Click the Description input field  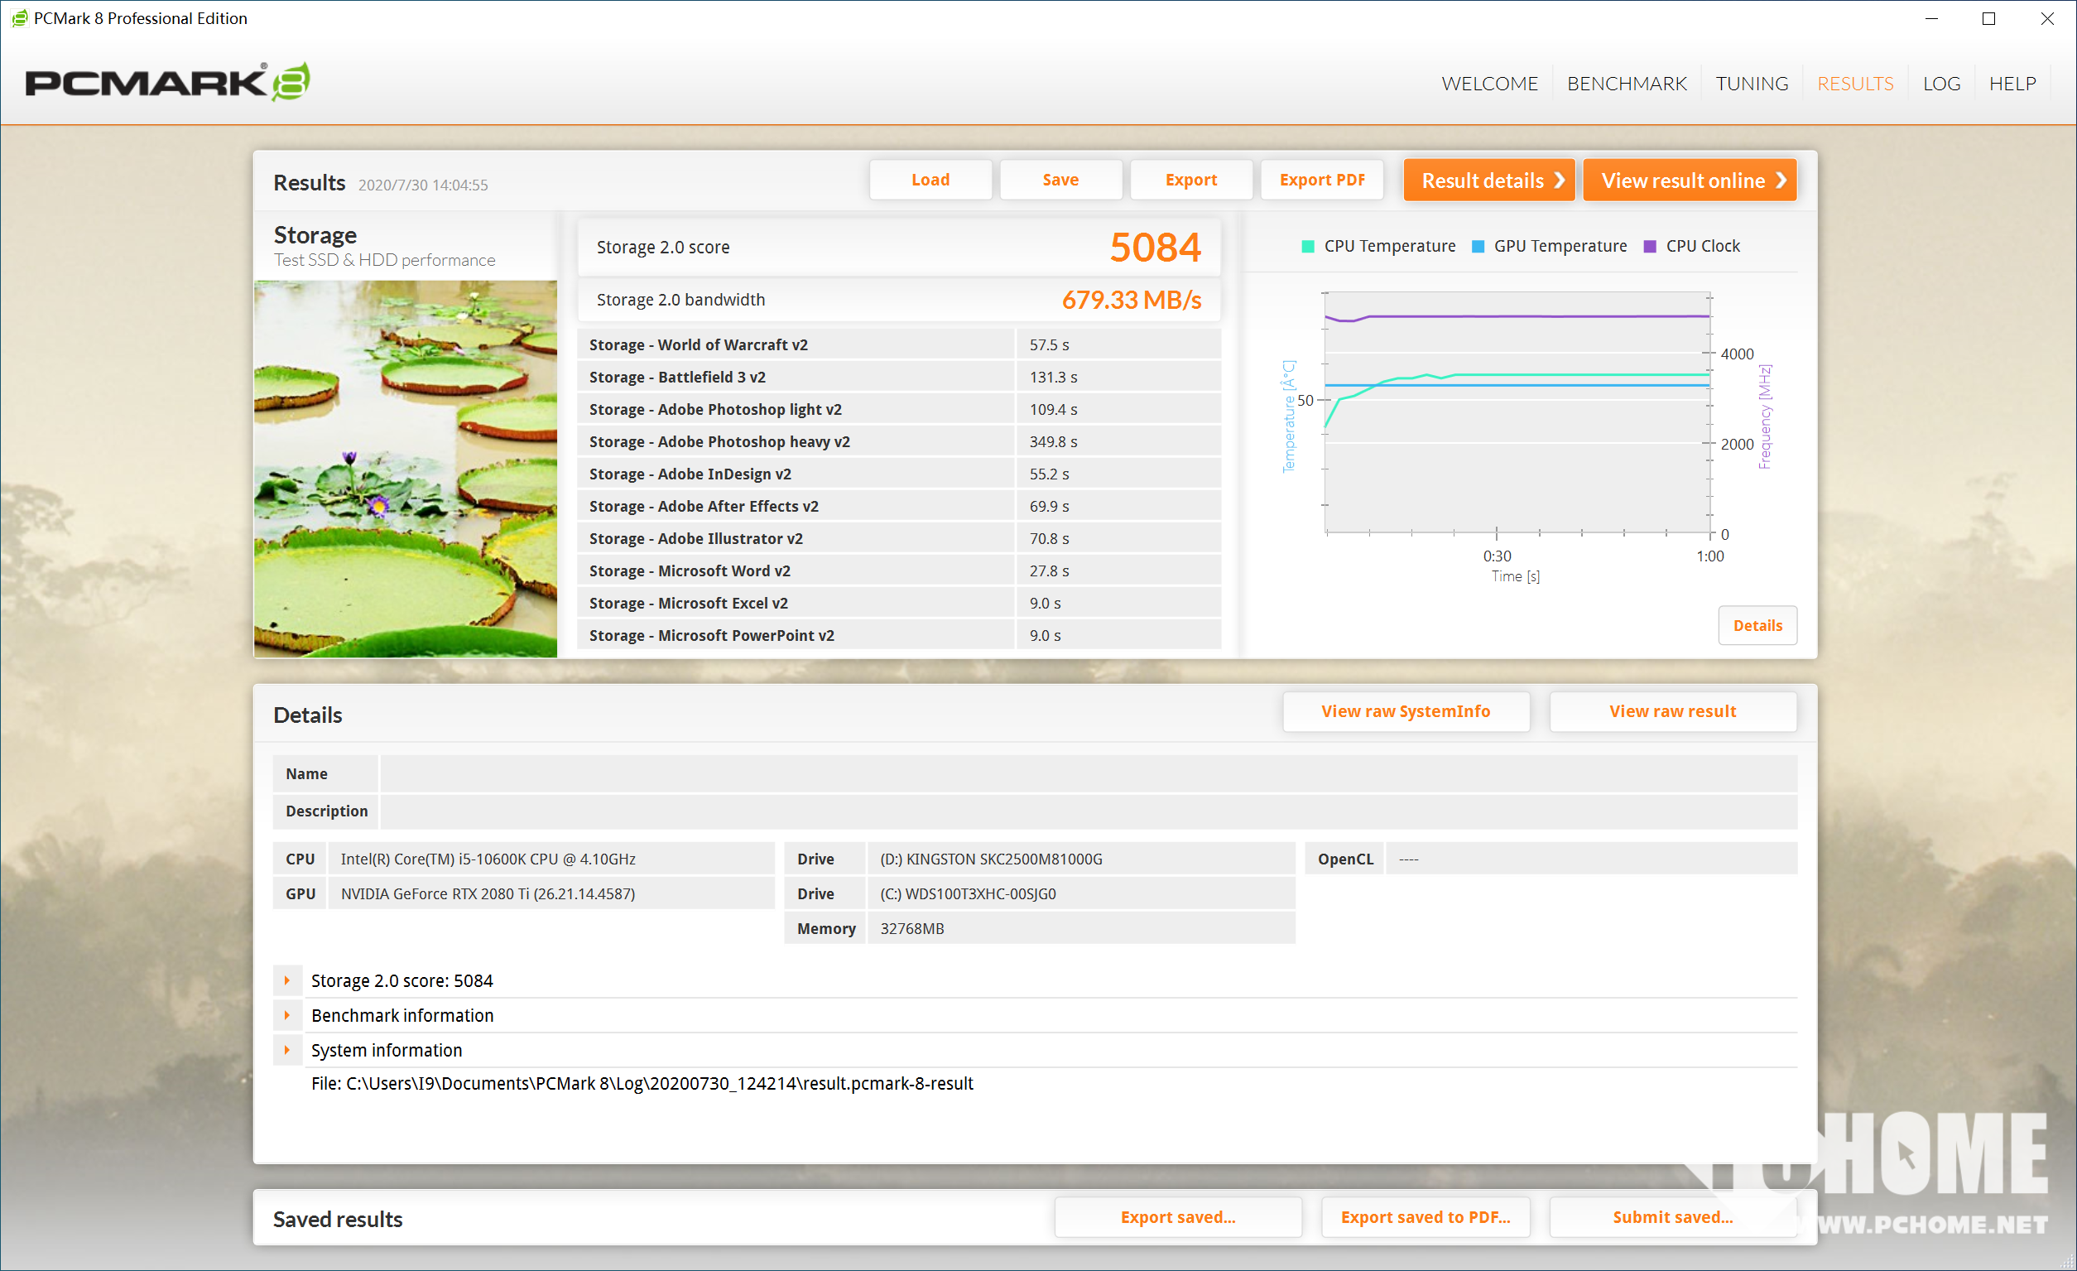(x=1088, y=811)
